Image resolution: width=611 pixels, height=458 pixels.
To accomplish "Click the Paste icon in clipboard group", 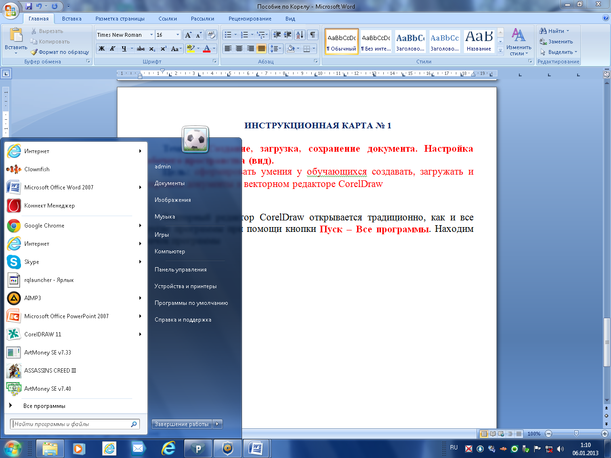I will pos(16,35).
